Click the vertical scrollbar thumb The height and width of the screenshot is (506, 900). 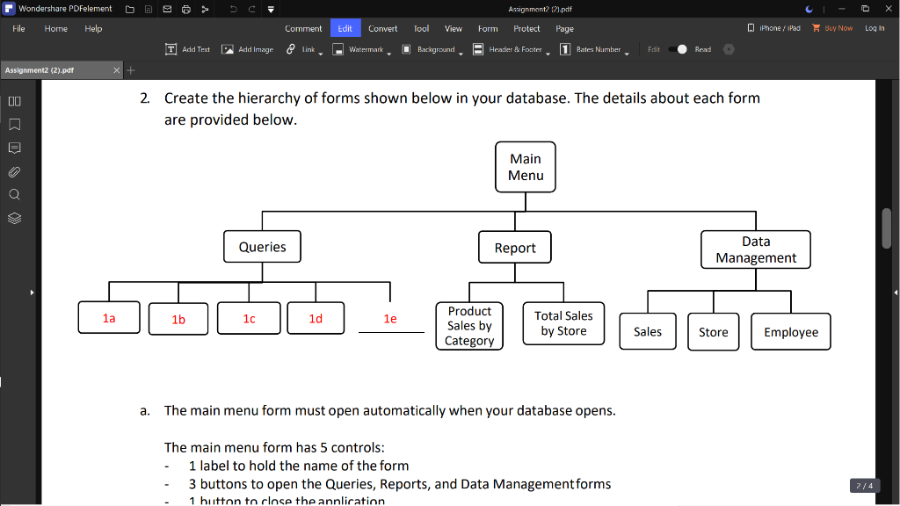[x=886, y=228]
